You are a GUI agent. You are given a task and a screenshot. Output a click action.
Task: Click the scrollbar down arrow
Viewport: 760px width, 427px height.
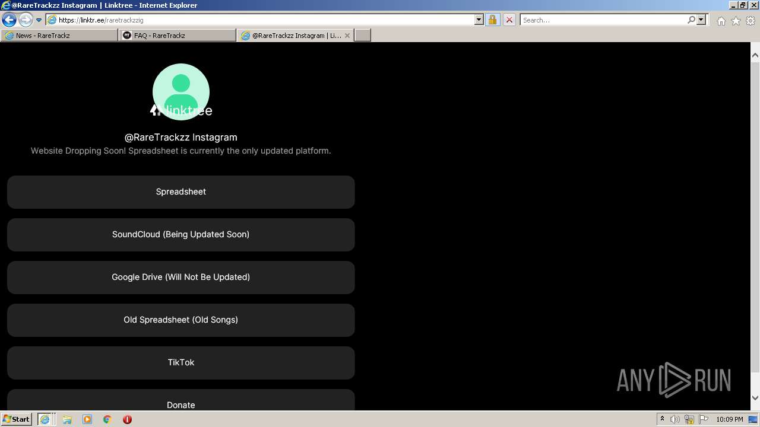755,398
